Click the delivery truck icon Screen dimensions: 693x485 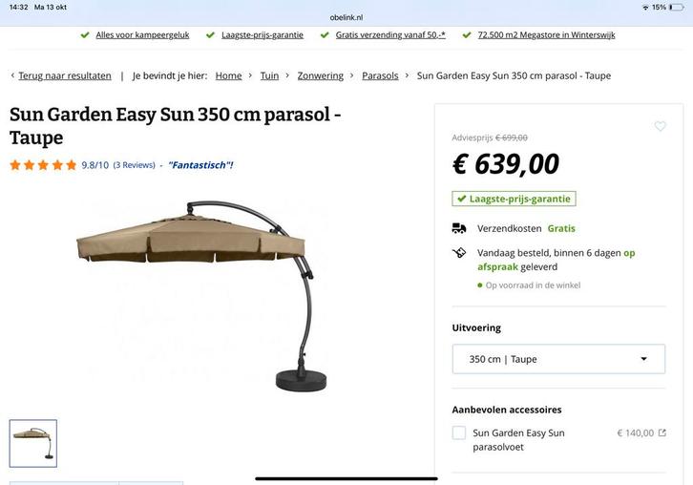[x=459, y=228]
